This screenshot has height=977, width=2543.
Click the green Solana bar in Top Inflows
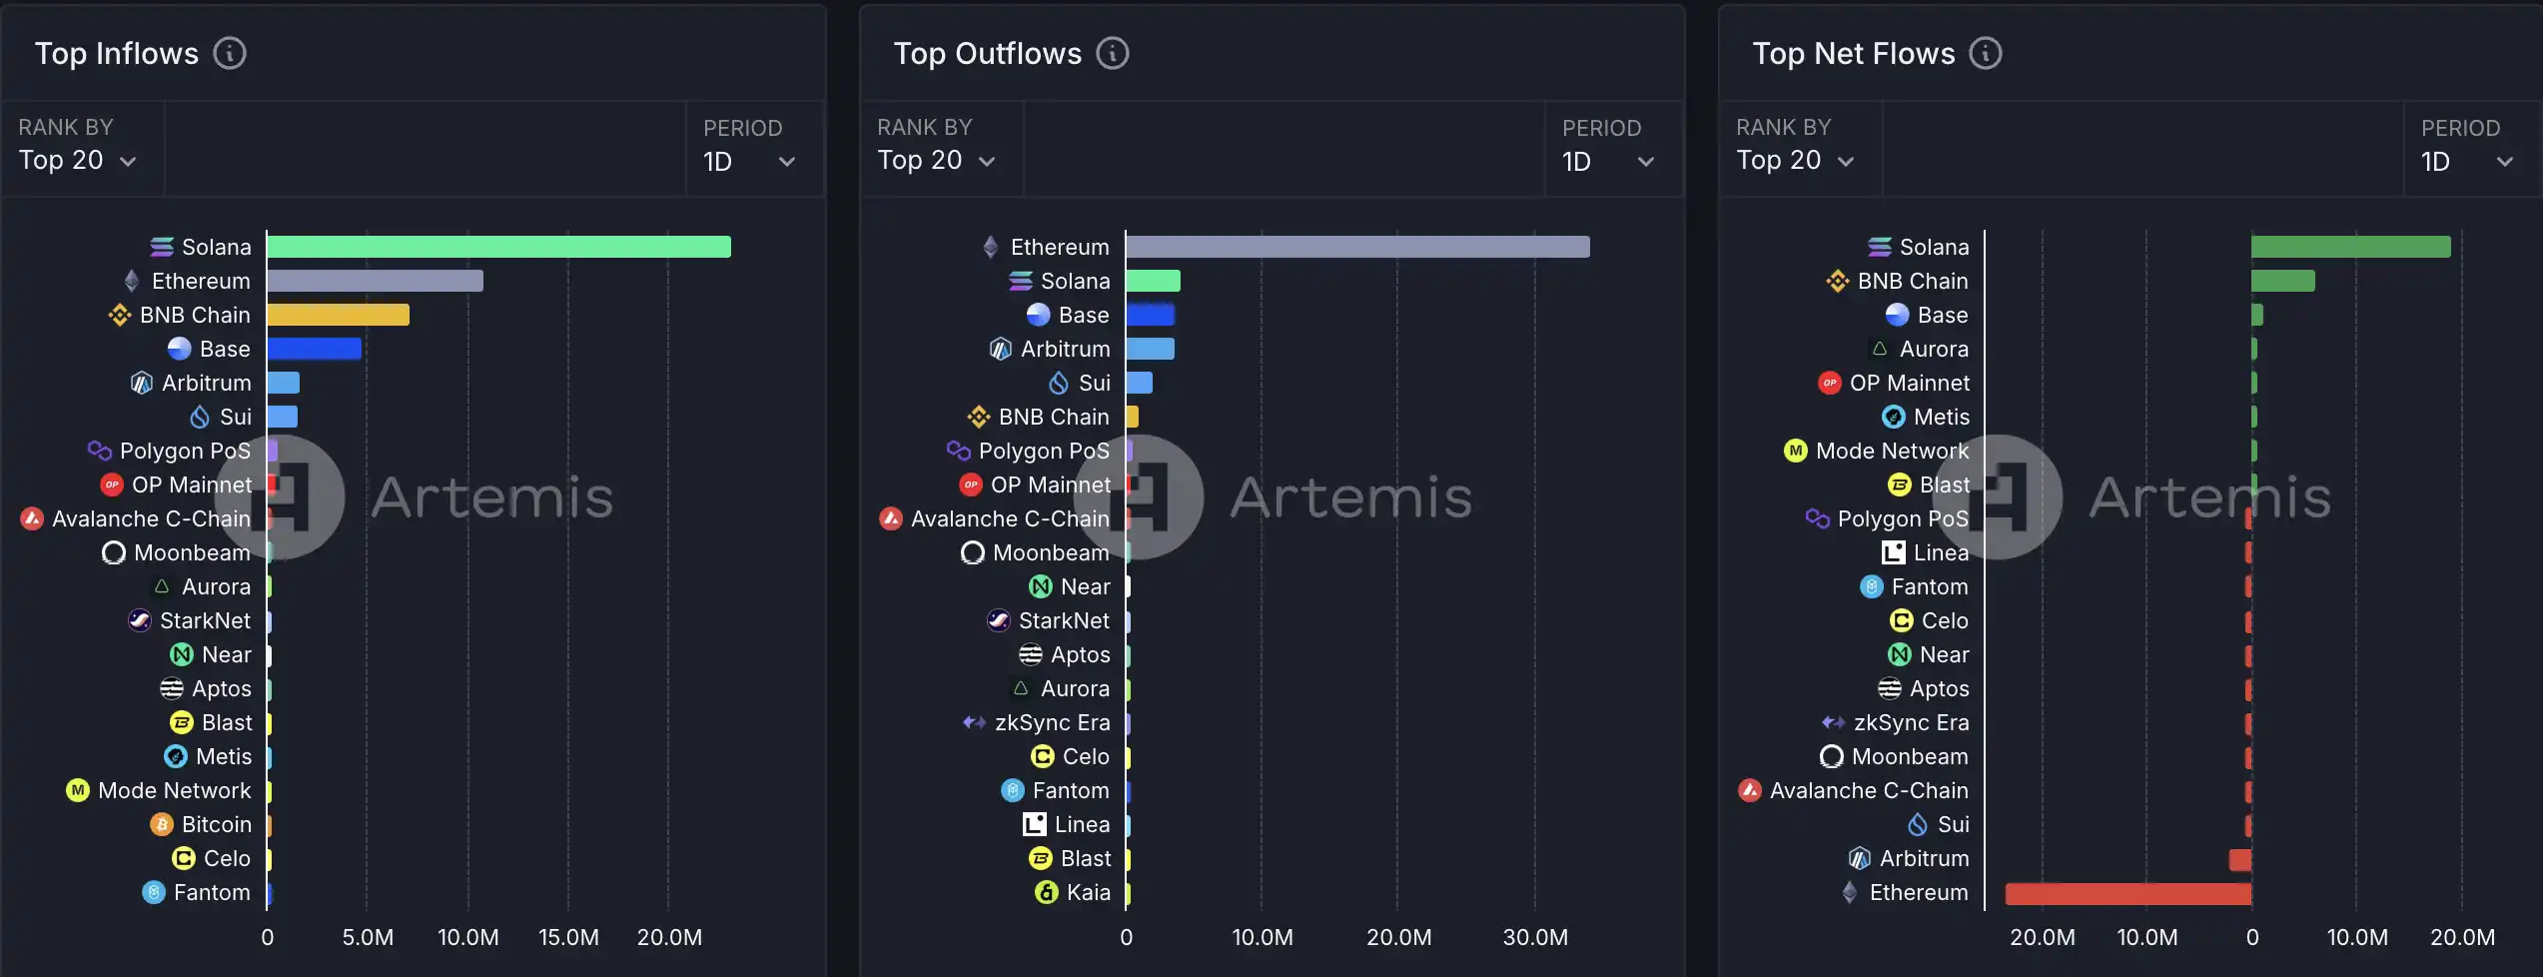pos(498,247)
